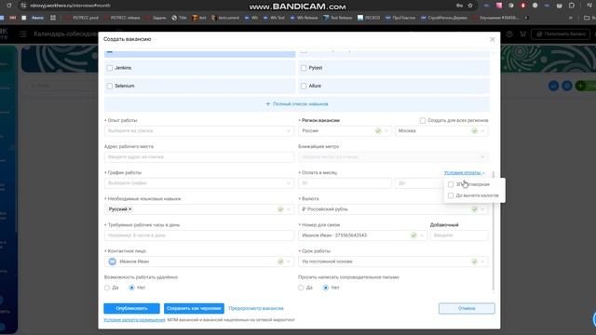The width and height of the screenshot is (596, 335).
Task: Open the password key icon in address bar
Action: (x=459, y=6)
